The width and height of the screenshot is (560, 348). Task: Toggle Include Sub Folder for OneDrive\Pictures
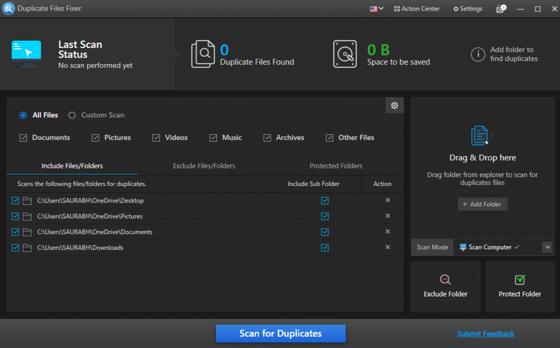(x=325, y=216)
